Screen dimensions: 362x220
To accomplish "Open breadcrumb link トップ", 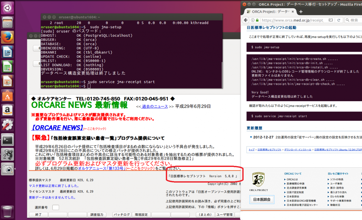I will [251, 150].
